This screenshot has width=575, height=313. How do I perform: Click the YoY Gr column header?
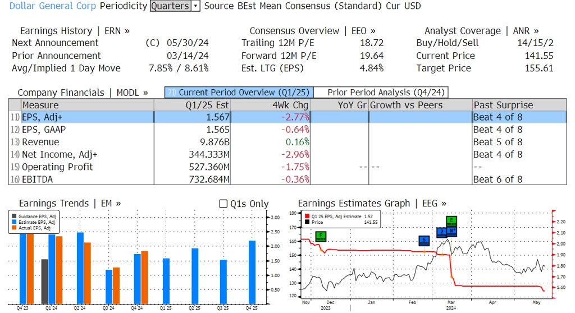tap(339, 105)
